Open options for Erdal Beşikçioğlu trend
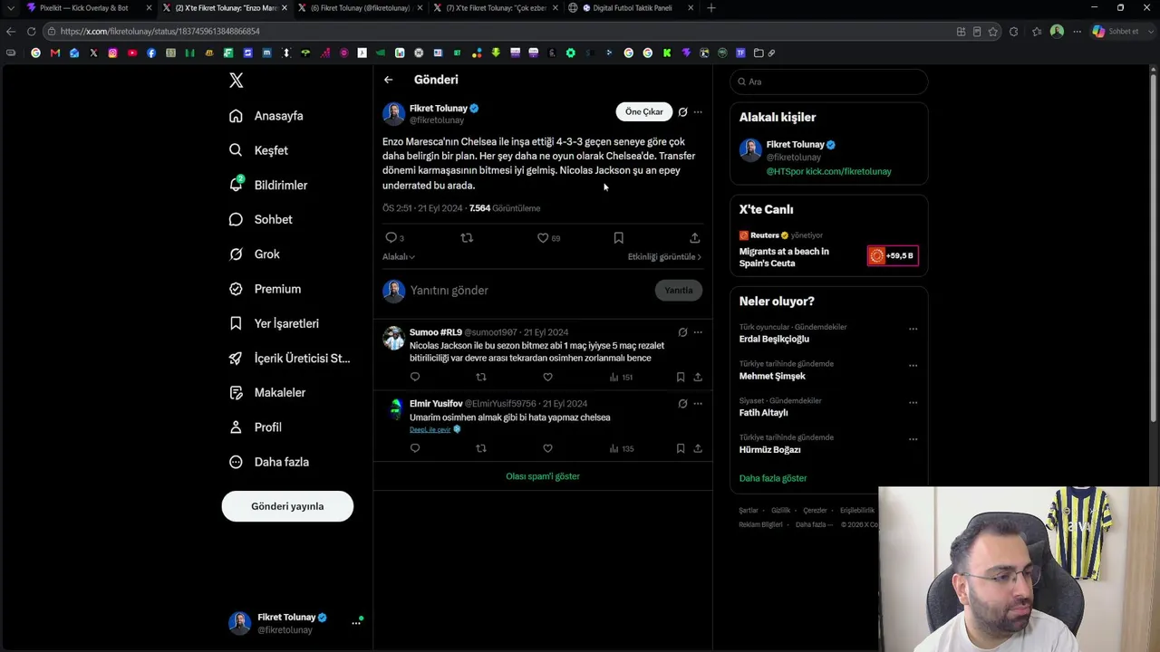This screenshot has height=652, width=1160. [x=913, y=329]
